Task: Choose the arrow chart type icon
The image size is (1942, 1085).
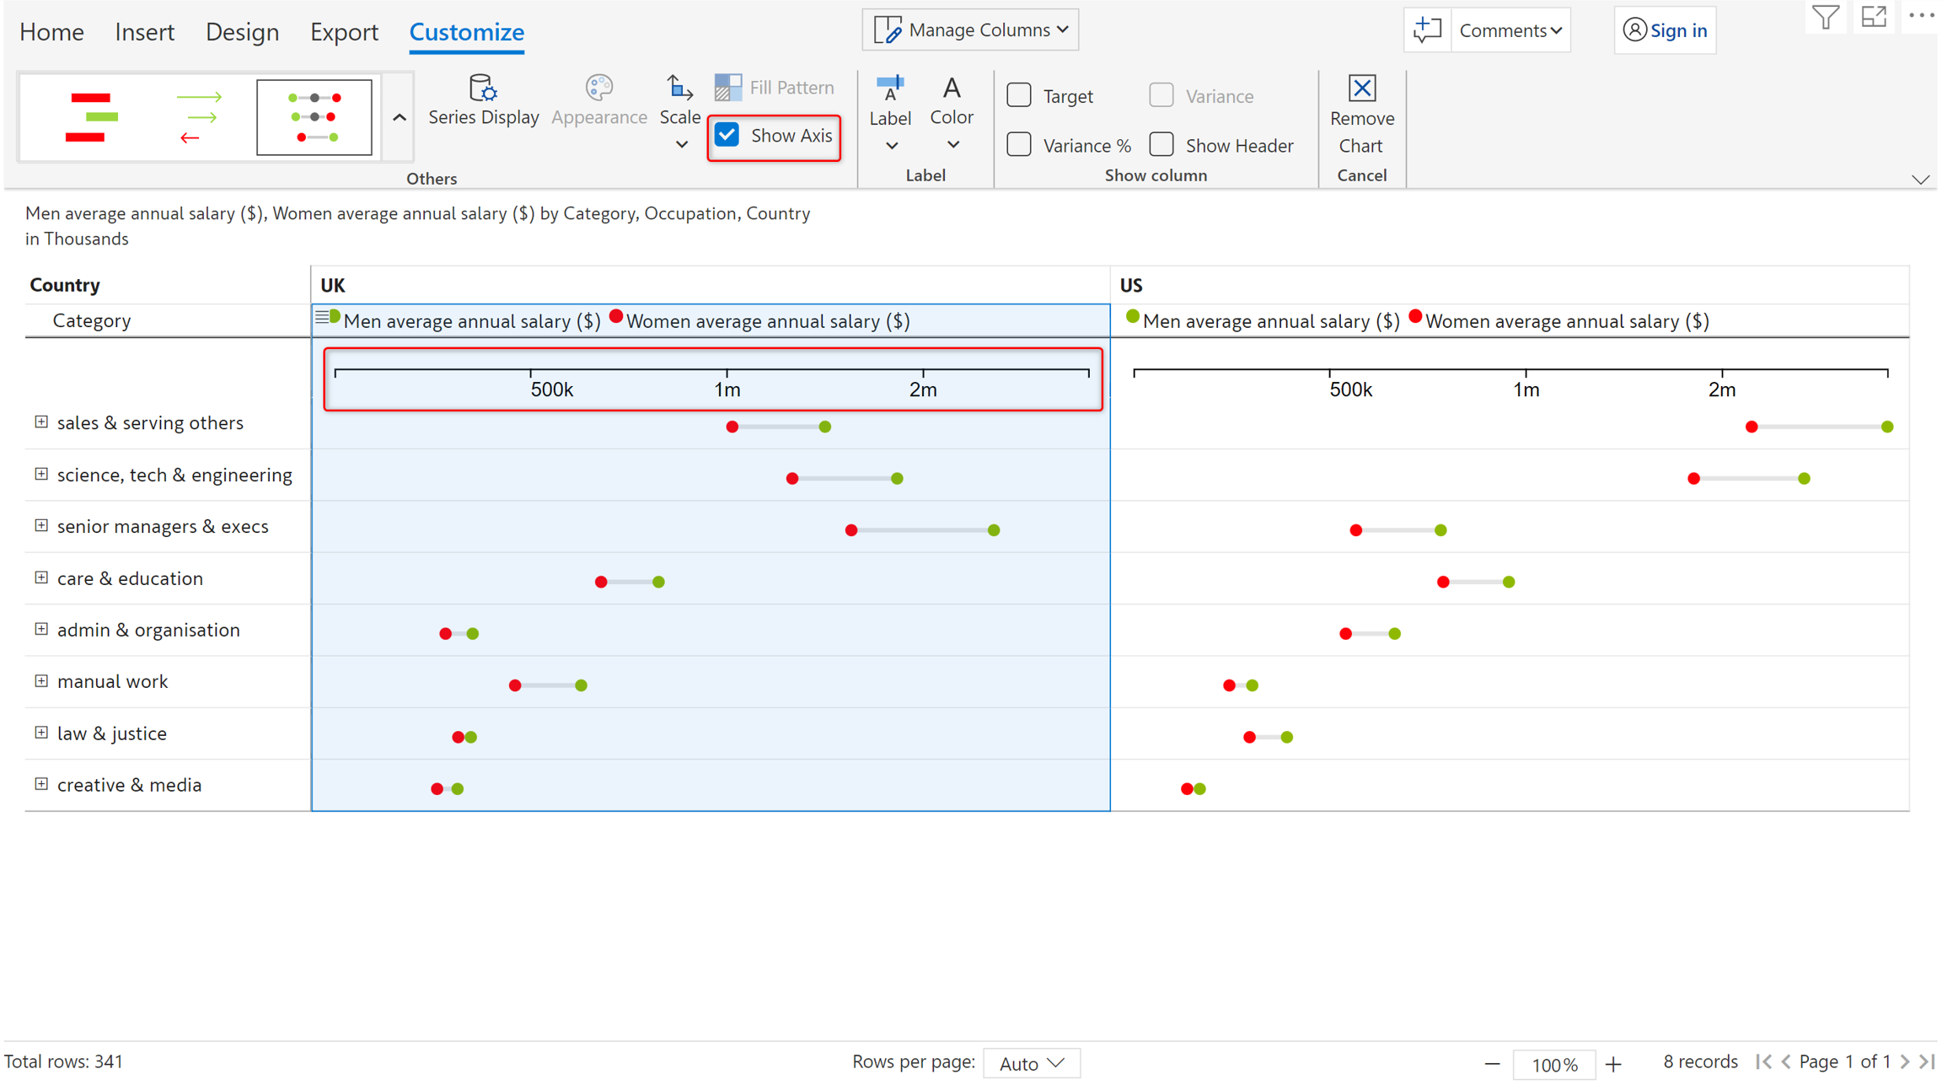Action: [200, 117]
